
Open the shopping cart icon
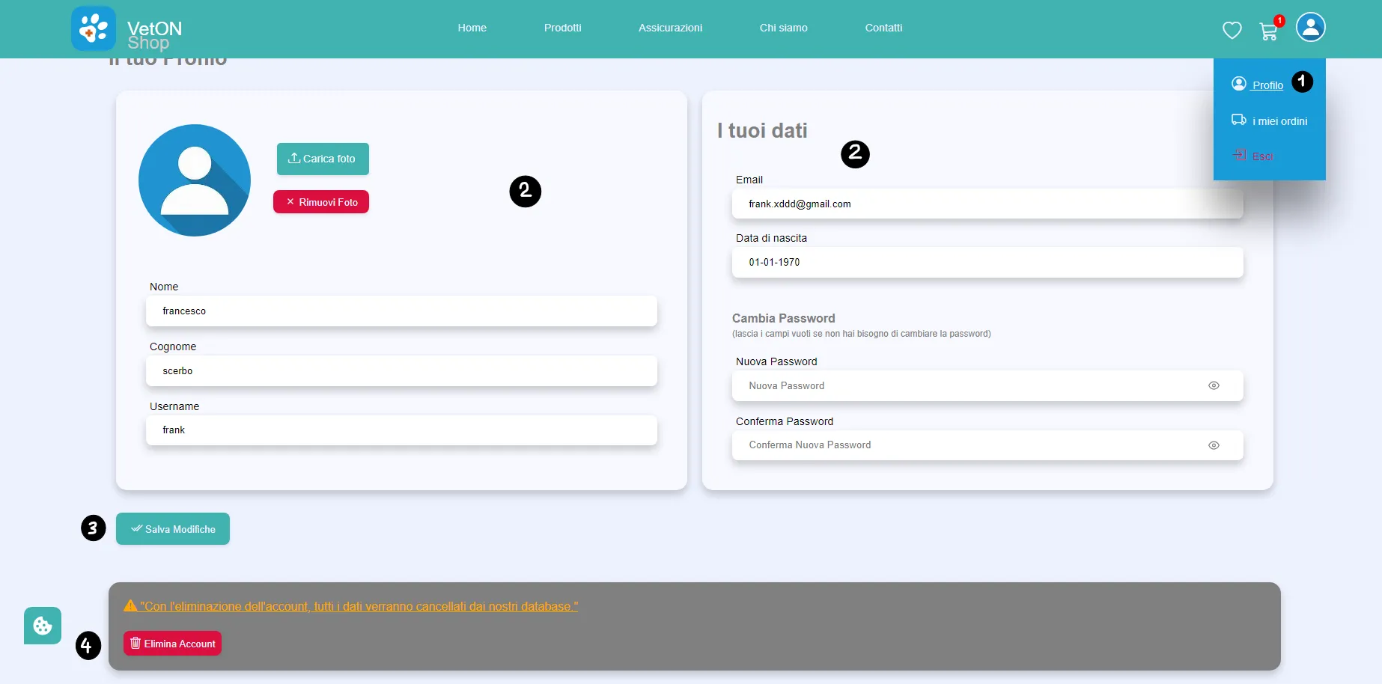click(1268, 31)
